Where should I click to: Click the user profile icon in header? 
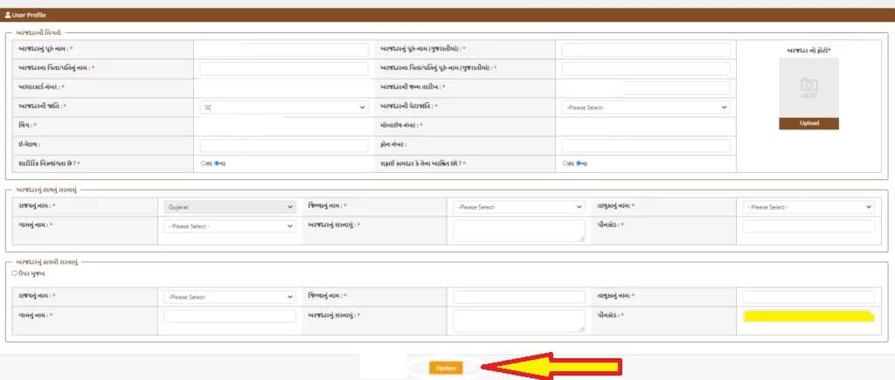(9, 16)
